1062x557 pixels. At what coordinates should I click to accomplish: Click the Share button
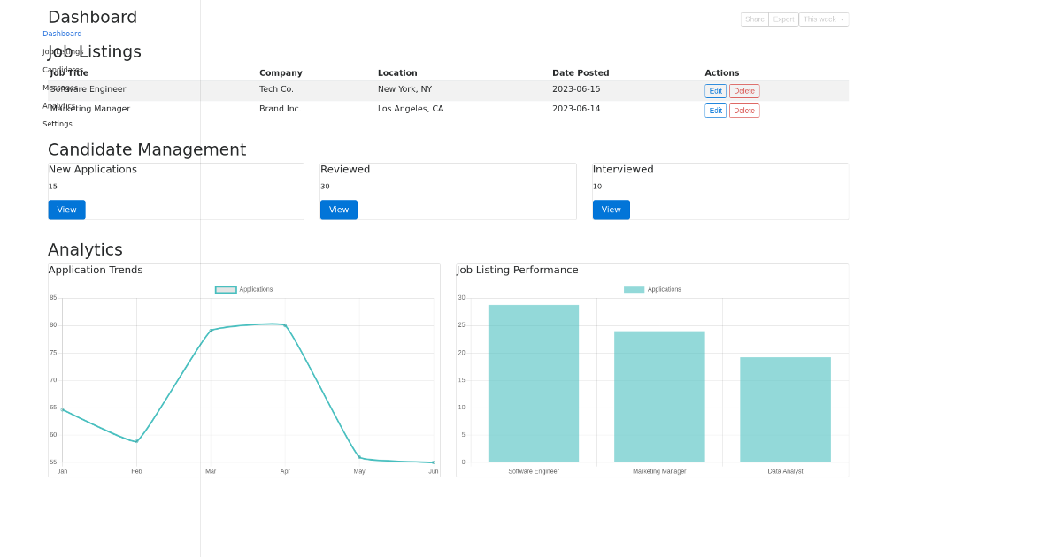click(754, 19)
